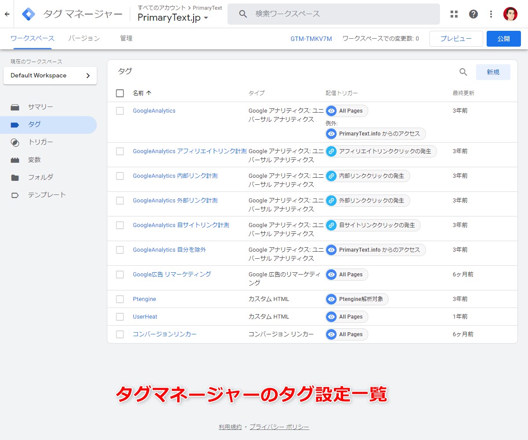
Task: Check the GoogleAnalytics 自サイトリンク計測 checkbox
Action: pyautogui.click(x=120, y=225)
